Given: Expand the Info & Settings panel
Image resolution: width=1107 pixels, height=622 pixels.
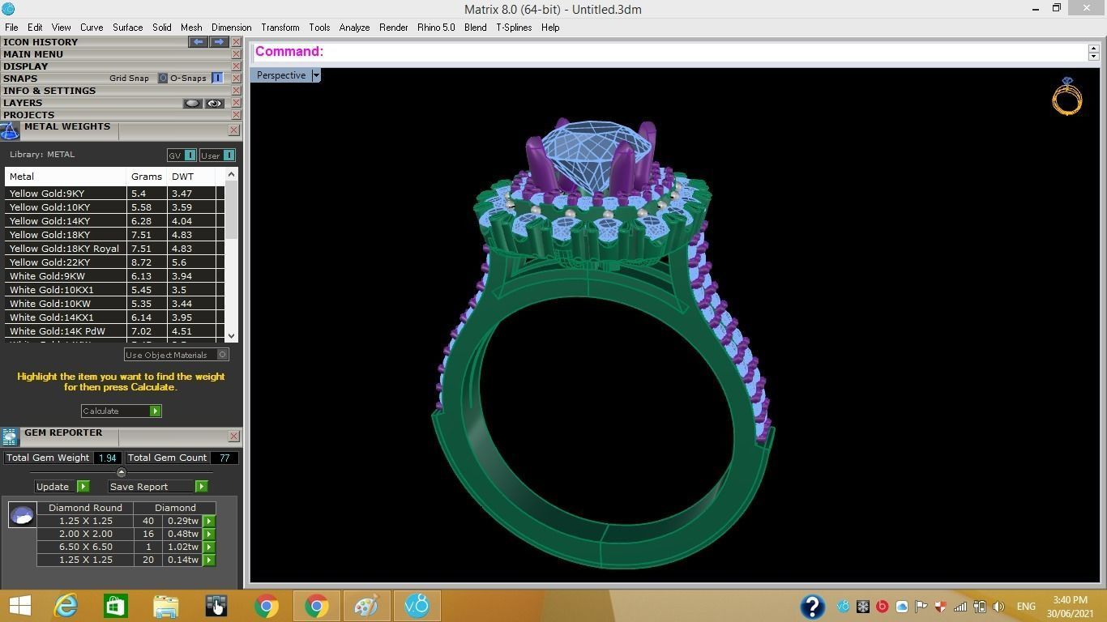Looking at the screenshot, I should [49, 91].
